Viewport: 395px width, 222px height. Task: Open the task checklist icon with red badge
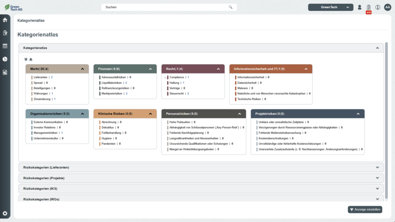[368, 7]
